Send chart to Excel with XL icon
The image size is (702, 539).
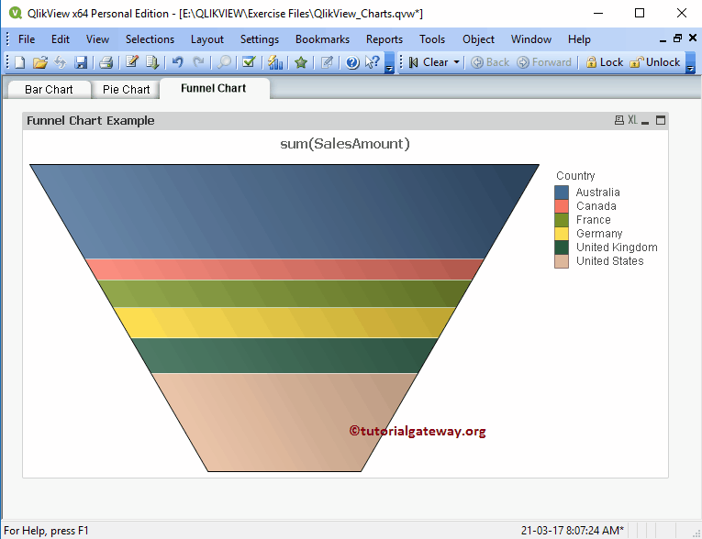[x=632, y=120]
